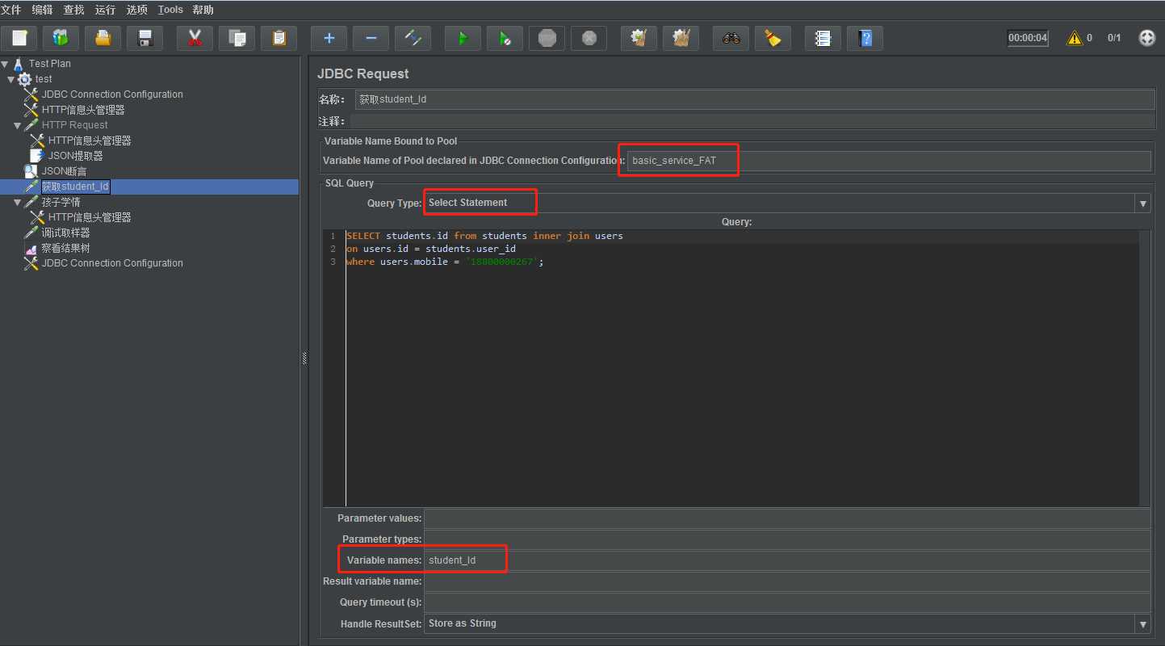Click the 注释 comments field
Screen dimensions: 1165x646
pos(752,121)
